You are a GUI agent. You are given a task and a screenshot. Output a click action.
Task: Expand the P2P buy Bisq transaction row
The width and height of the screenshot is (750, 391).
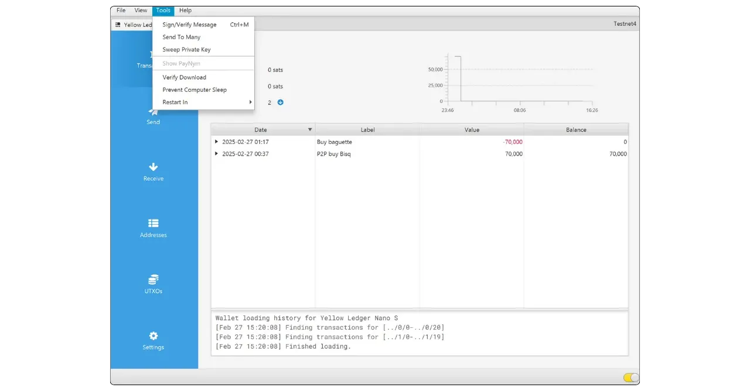coord(216,154)
